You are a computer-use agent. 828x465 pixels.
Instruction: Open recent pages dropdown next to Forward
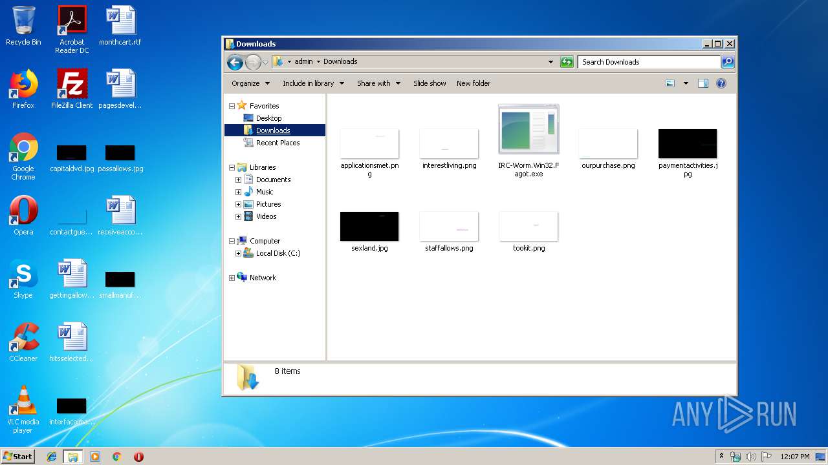tap(265, 63)
